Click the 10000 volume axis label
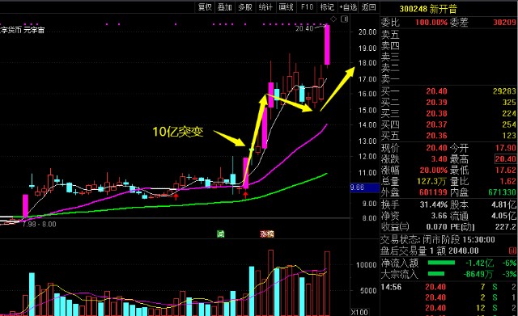This screenshot has height=316, width=518. 366,265
